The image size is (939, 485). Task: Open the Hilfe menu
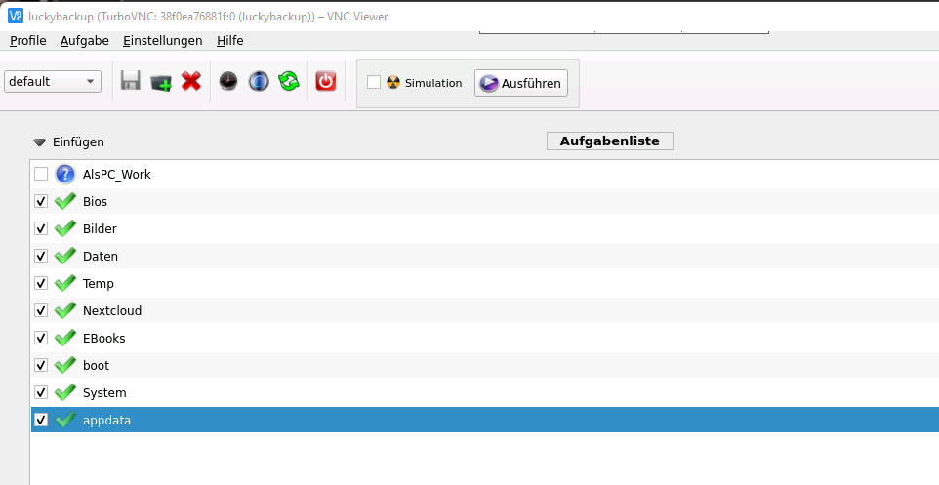(230, 41)
